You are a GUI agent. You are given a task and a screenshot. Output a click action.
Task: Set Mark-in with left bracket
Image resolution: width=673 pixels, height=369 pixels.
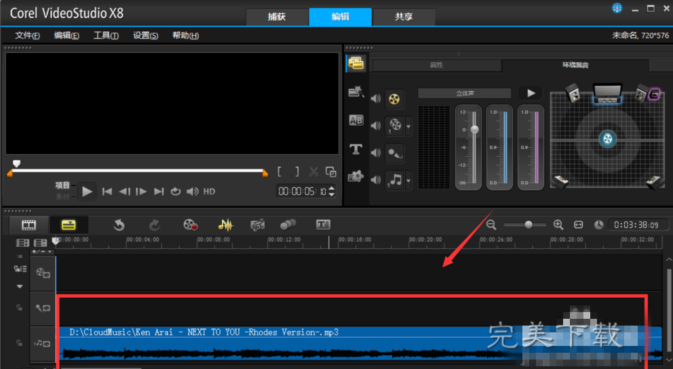[x=280, y=172]
